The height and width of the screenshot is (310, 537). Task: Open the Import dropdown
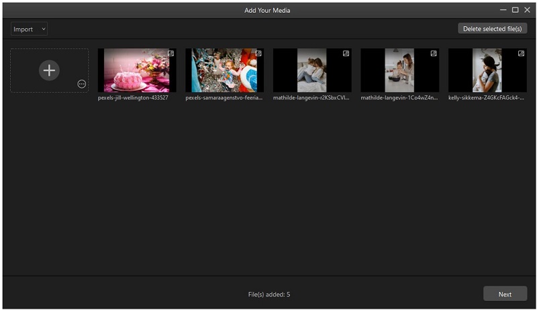tap(29, 29)
